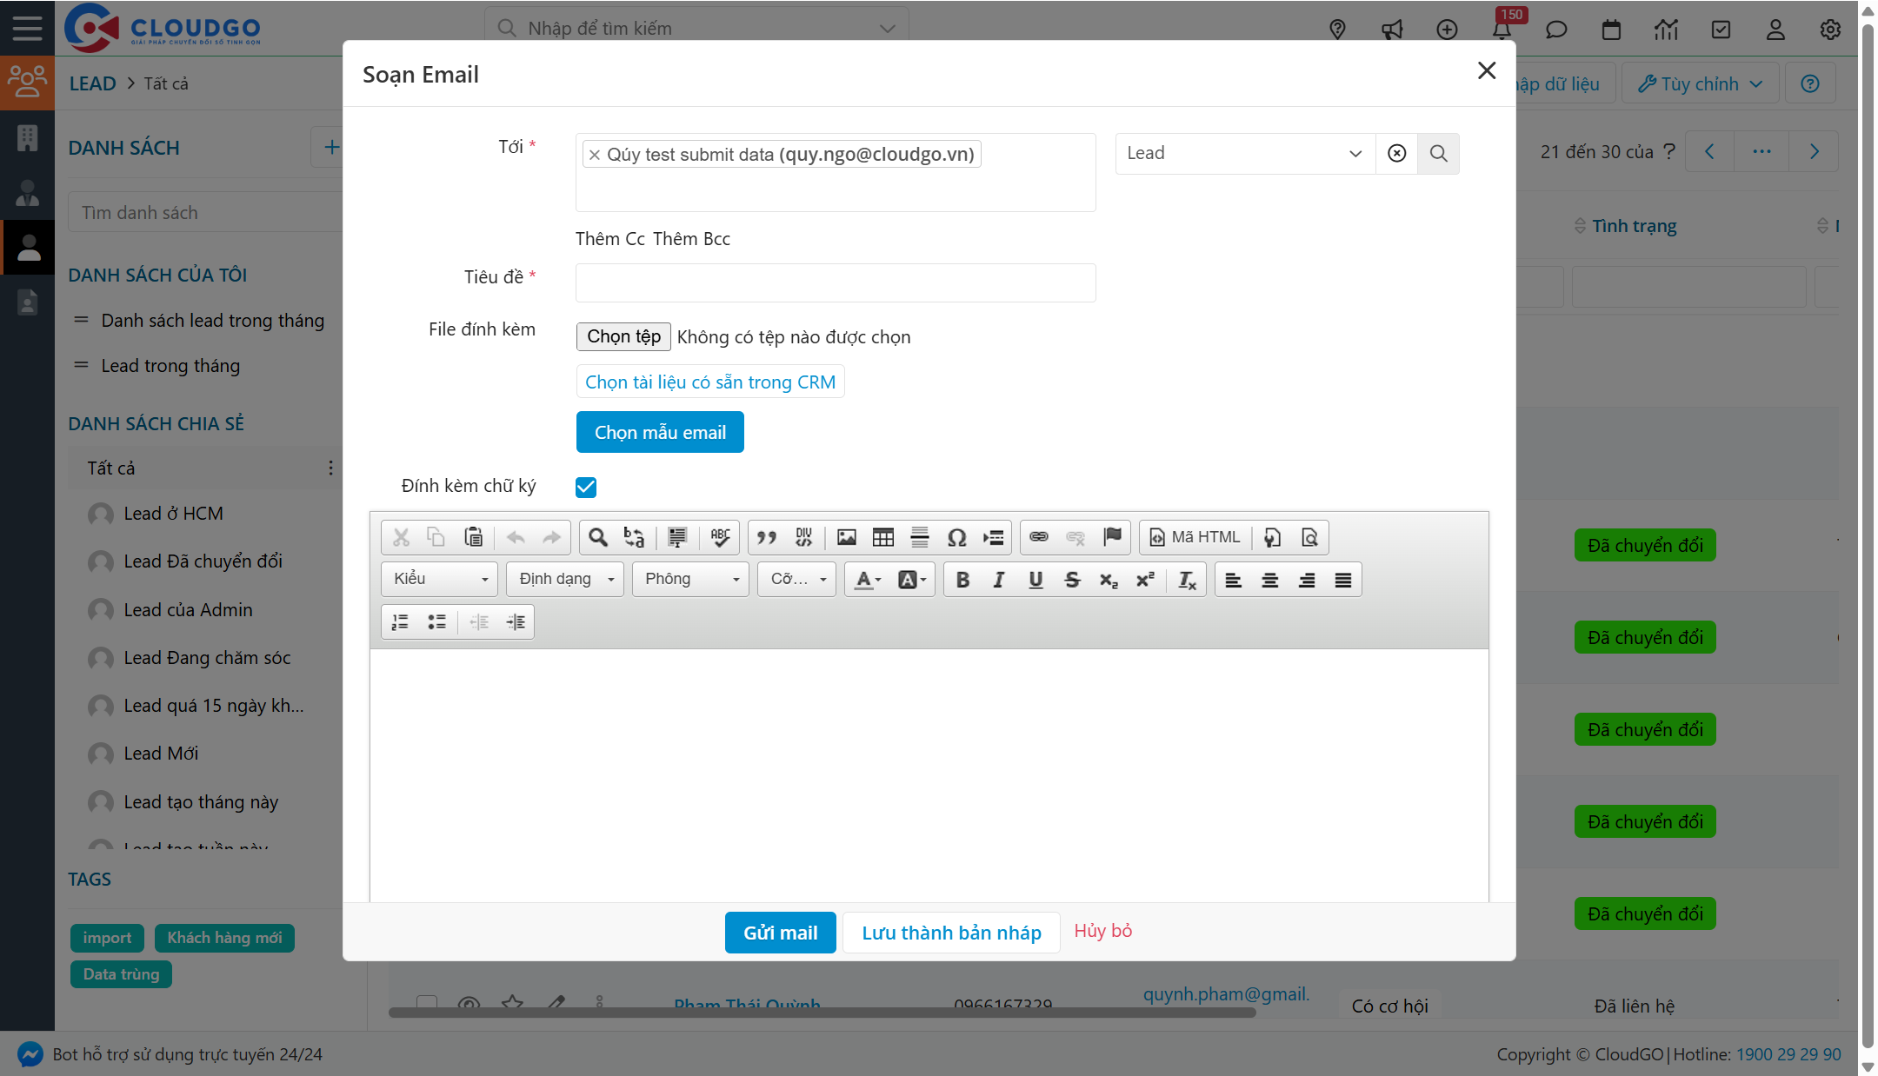Viewport: 1878px width, 1076px height.
Task: Open the Định dạng paragraph format dropdown
Action: (x=564, y=579)
